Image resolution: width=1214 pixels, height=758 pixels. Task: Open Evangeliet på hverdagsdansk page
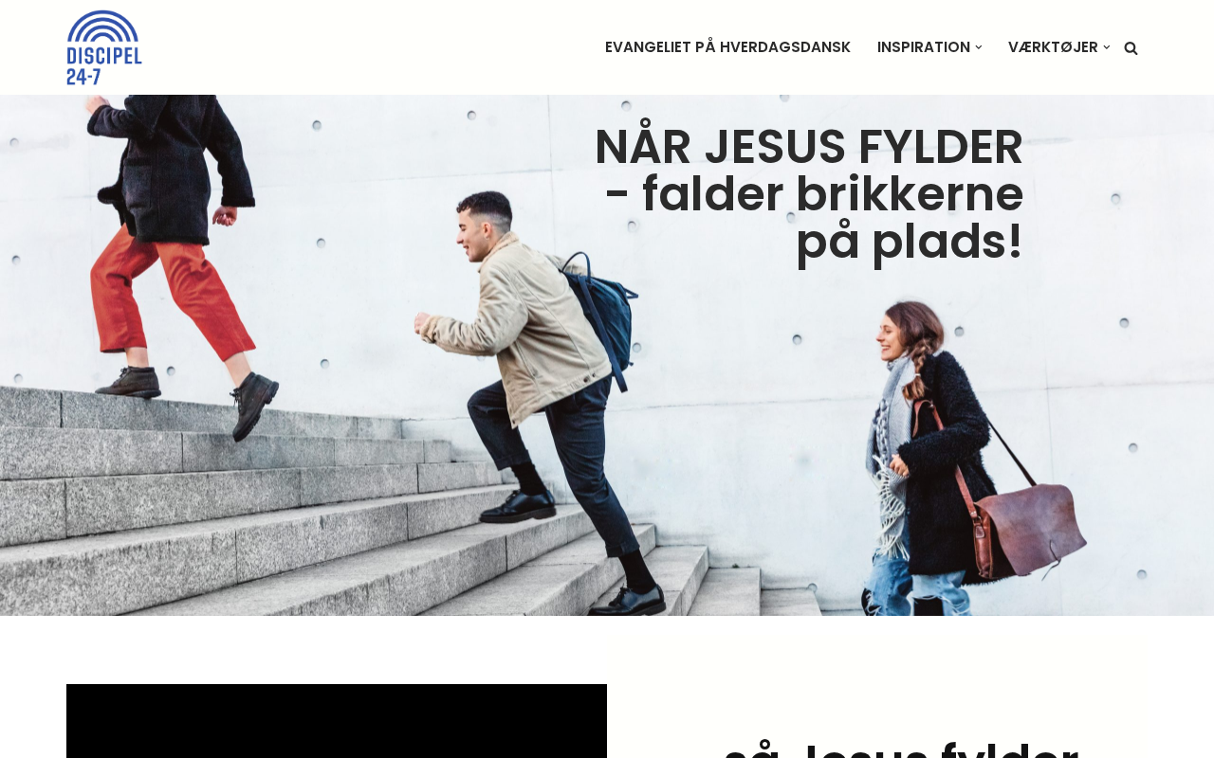pos(727,47)
